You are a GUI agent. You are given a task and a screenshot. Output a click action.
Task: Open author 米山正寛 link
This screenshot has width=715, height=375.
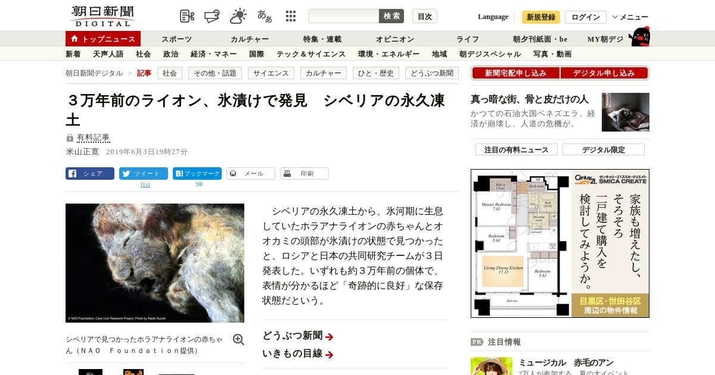point(82,152)
